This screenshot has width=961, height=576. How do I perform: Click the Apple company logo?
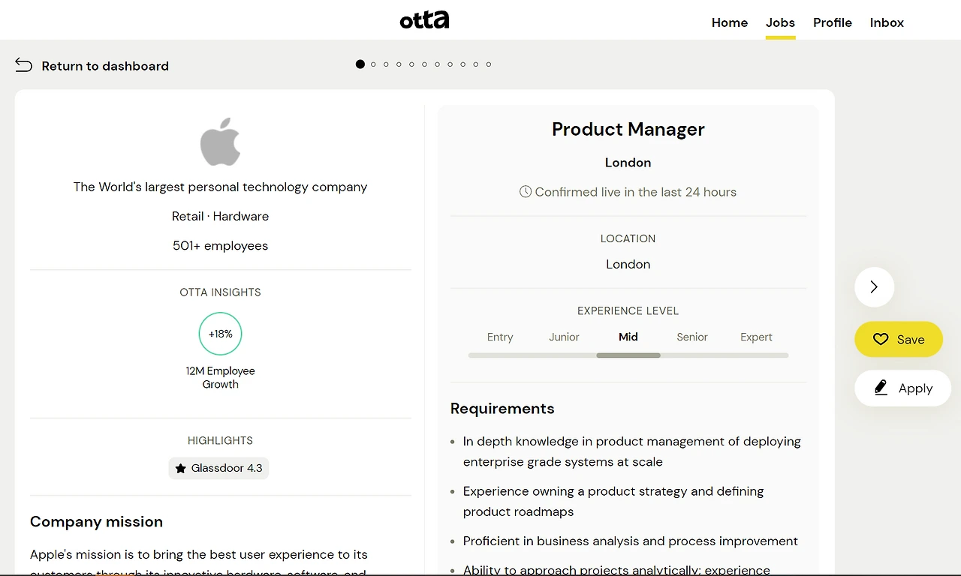tap(220, 141)
